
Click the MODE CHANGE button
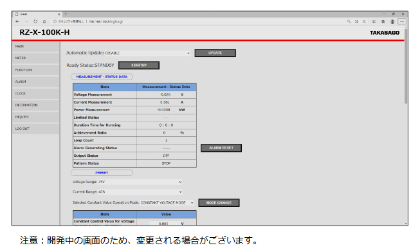(x=219, y=203)
